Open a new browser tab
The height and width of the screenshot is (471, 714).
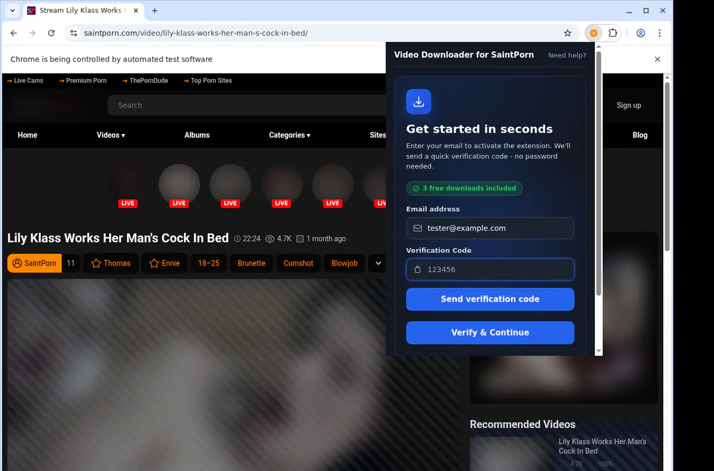[x=155, y=11]
